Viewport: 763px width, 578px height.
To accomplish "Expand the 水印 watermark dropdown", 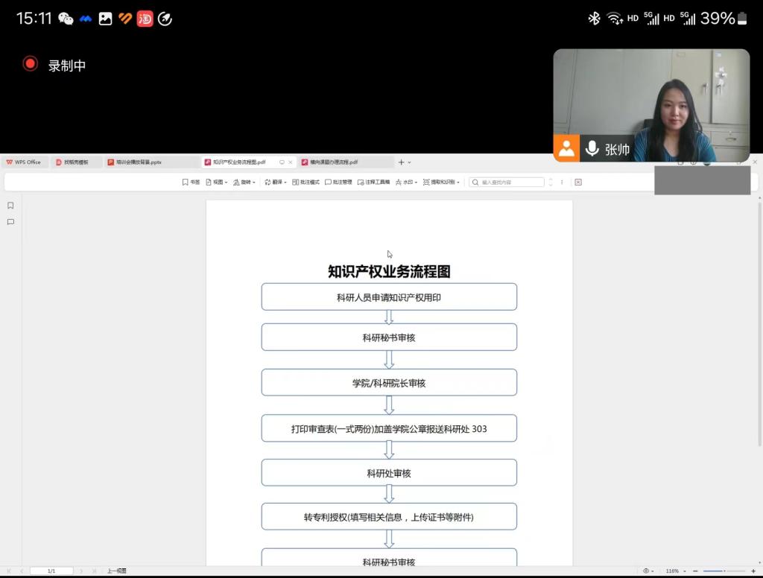I will point(406,182).
